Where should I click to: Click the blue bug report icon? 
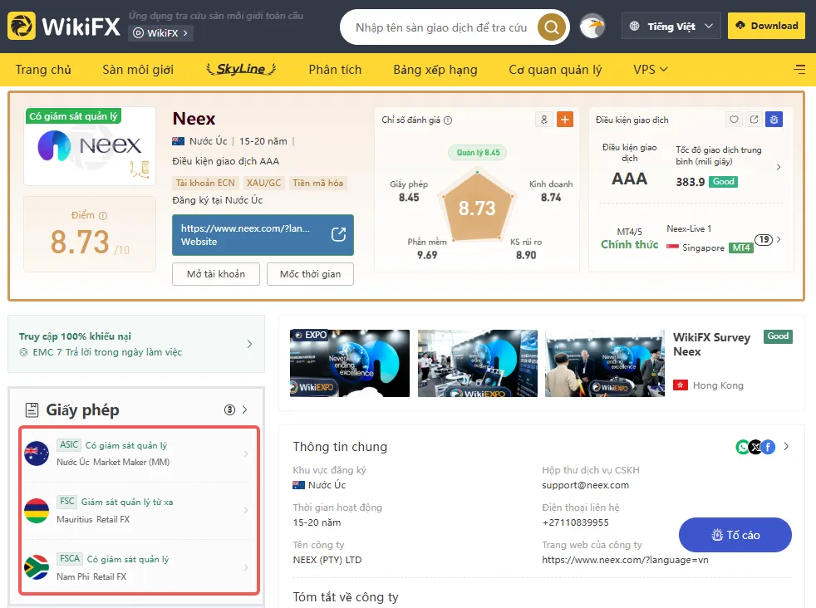(774, 120)
